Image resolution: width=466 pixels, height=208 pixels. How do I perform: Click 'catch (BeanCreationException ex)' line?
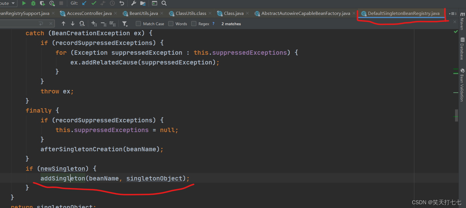(89, 33)
